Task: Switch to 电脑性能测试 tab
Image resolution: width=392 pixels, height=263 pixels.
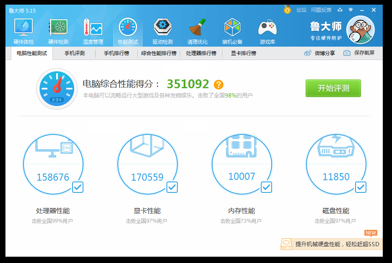Action: 32,53
